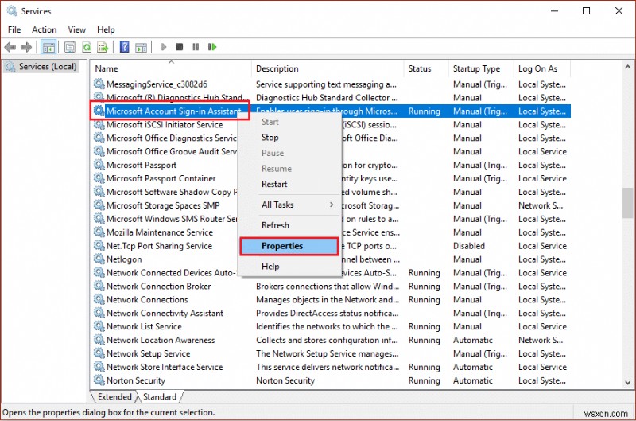Click the Stop Service square icon
636x421 pixels.
[180, 47]
